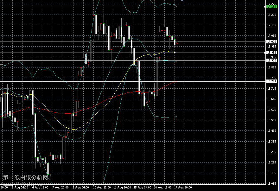This screenshot has width=280, height=191.
Task: Click the 16.365 price axis label
Action: (271, 141)
